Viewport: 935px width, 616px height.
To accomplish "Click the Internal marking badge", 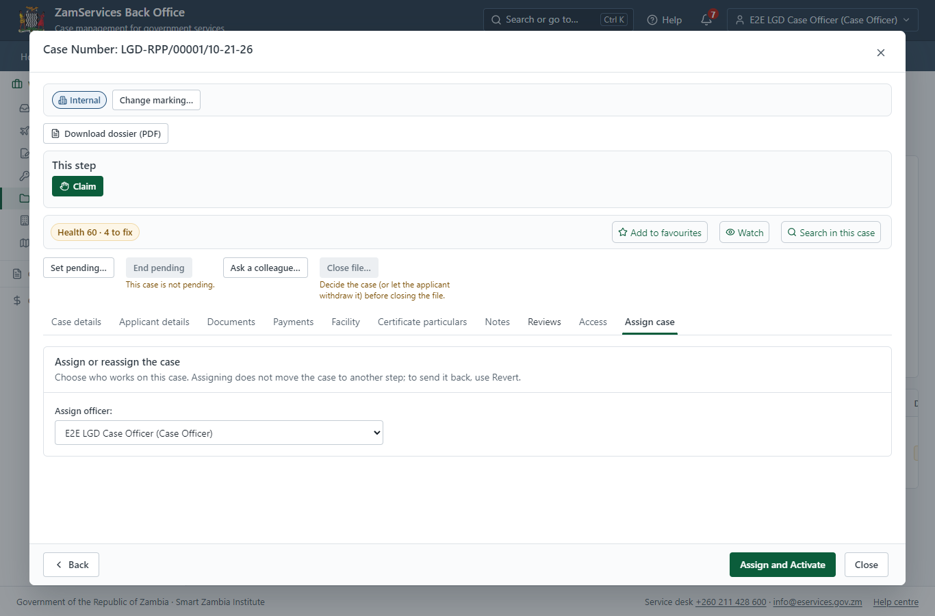I will (79, 100).
